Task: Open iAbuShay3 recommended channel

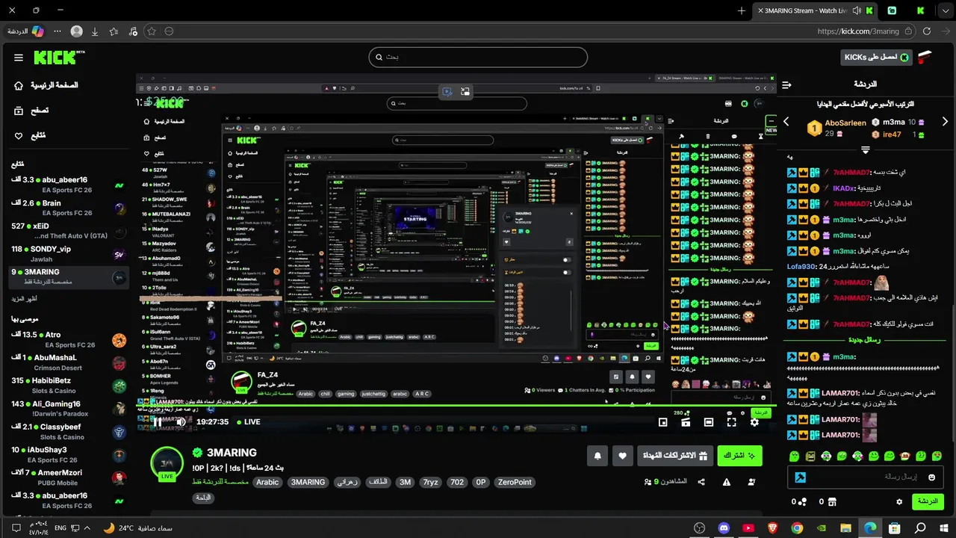Action: [67, 455]
